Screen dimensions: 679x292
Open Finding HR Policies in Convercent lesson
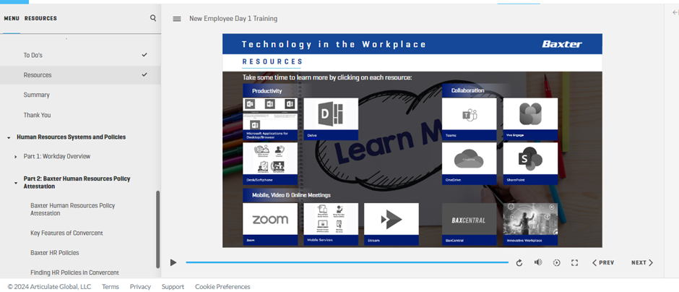coord(74,272)
